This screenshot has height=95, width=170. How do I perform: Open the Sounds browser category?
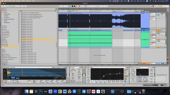5,27
